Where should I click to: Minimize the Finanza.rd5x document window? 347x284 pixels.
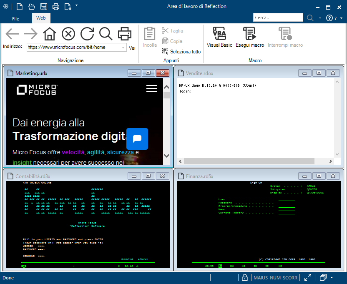305,176
